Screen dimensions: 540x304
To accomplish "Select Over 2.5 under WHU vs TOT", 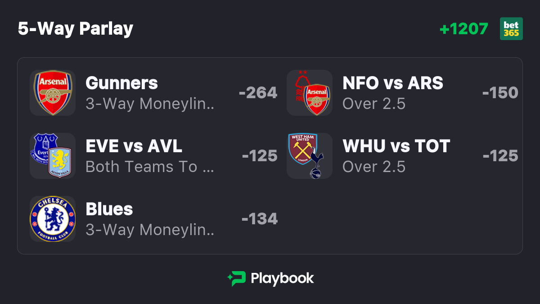I will click(374, 167).
